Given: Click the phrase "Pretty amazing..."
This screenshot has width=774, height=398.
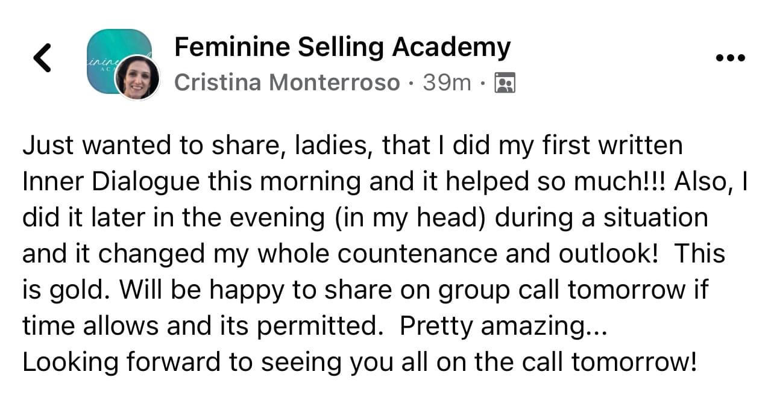Looking at the screenshot, I should (505, 325).
